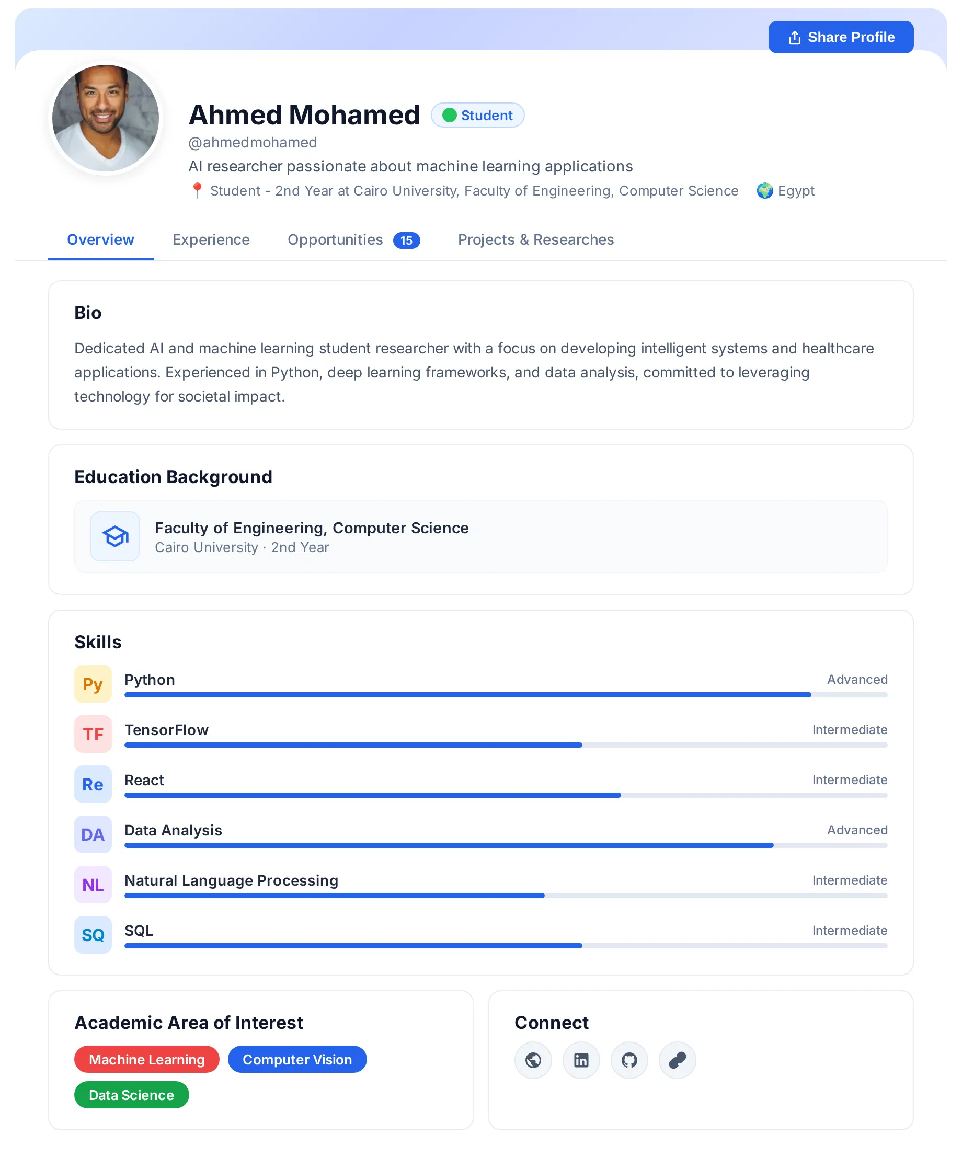Click the chain link icon in Connect

click(x=677, y=1060)
